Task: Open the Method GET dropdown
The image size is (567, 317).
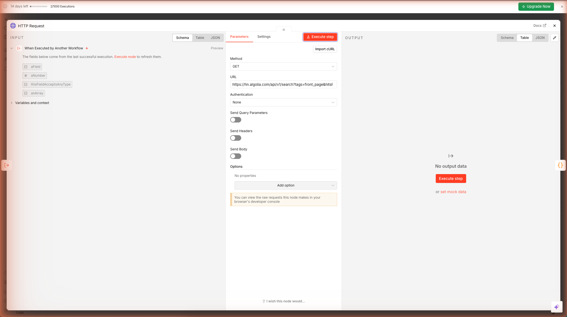Action: coord(283,66)
